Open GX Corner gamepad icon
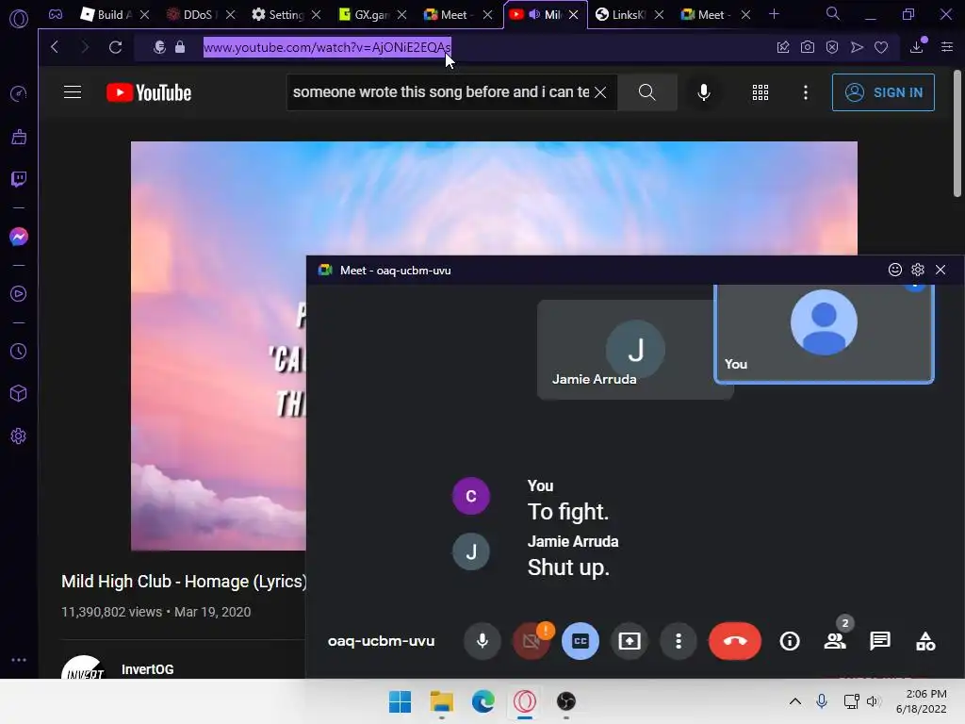Image resolution: width=965 pixels, height=724 pixels. [56, 15]
